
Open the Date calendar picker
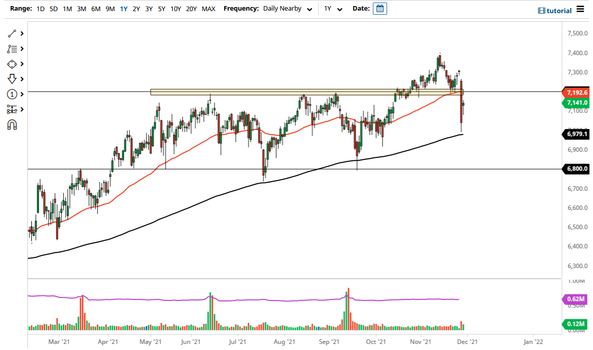point(379,9)
